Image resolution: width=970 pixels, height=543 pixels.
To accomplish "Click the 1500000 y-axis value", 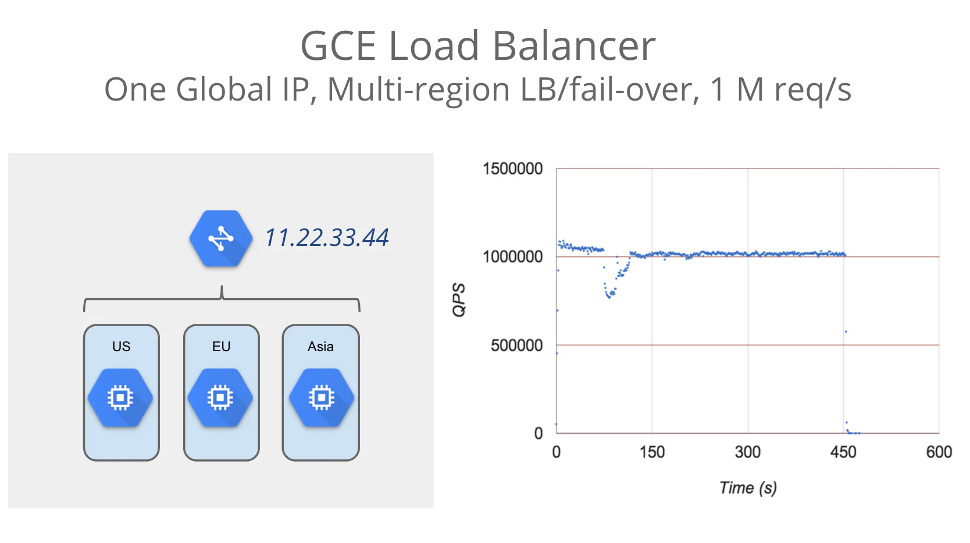I will [x=512, y=169].
